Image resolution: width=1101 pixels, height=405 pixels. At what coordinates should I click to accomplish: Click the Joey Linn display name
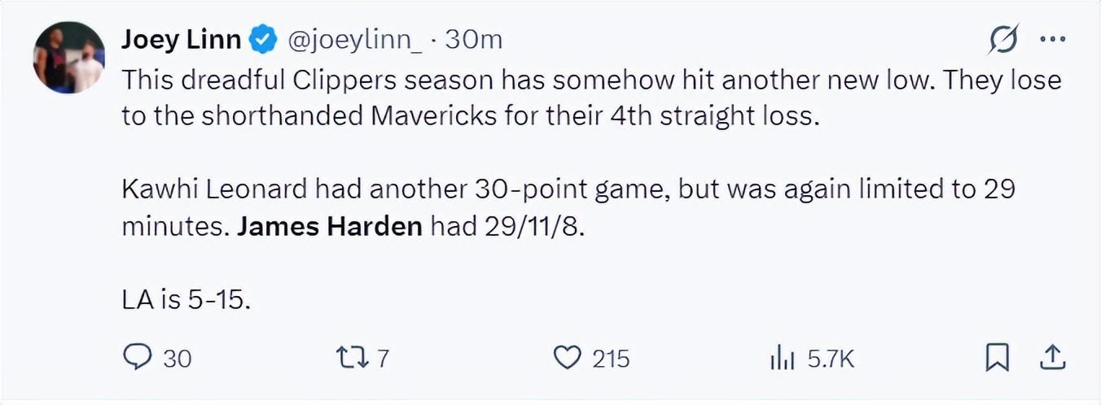coord(181,39)
